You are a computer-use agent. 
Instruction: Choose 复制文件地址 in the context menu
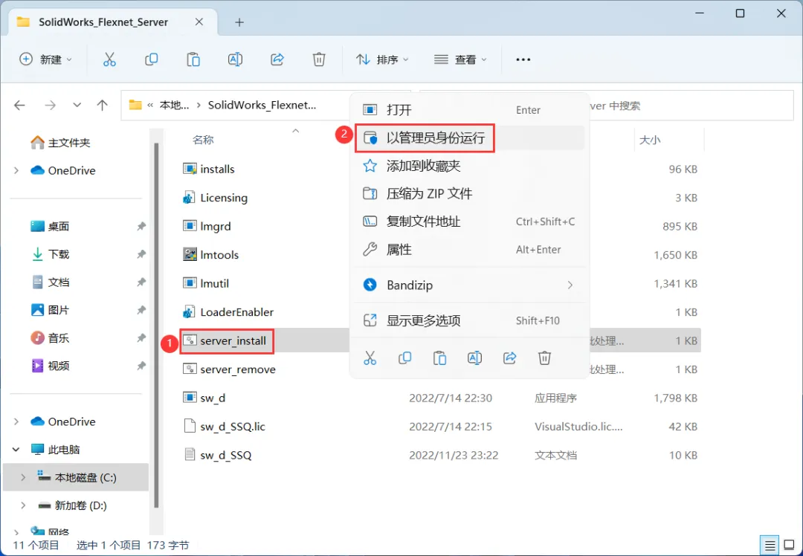[470, 222]
